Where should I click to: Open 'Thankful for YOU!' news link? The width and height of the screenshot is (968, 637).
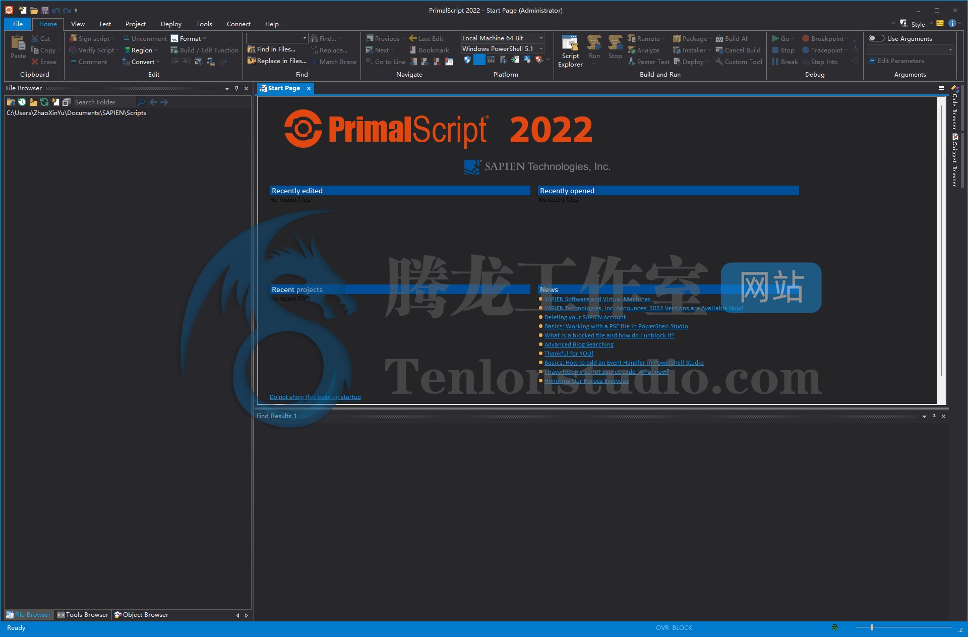coord(569,354)
